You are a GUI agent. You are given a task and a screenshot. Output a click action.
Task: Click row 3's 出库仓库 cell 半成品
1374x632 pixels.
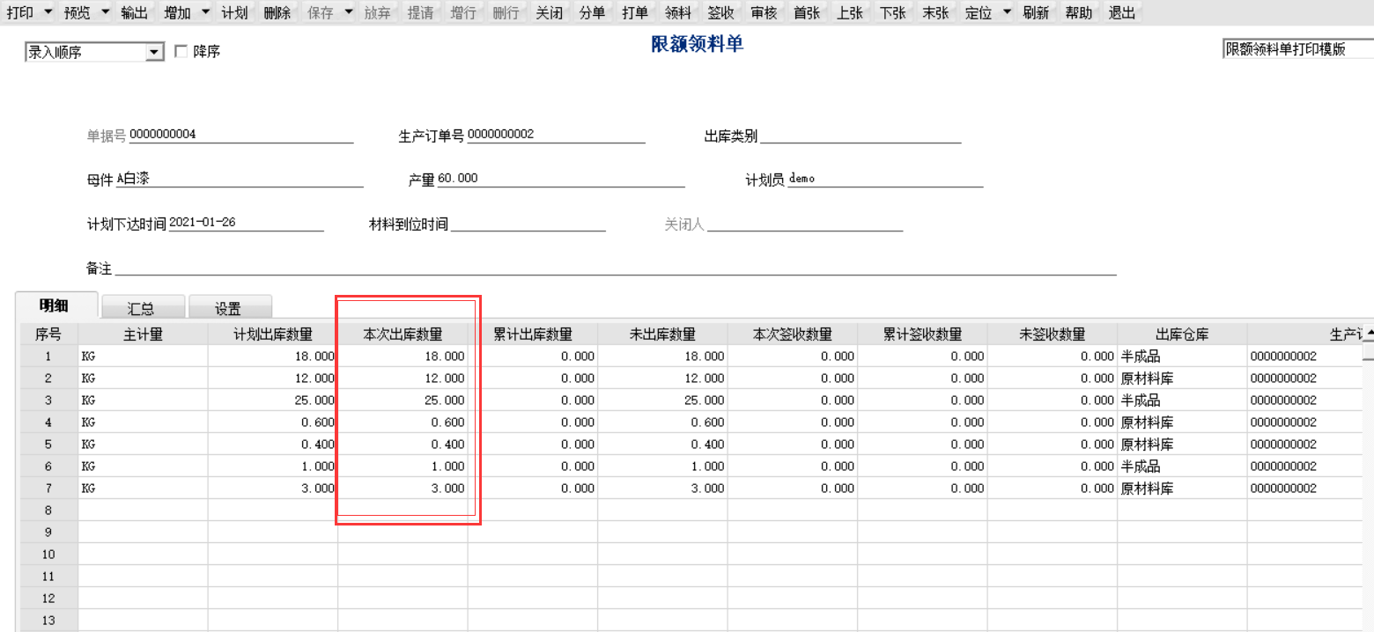[x=1182, y=401]
